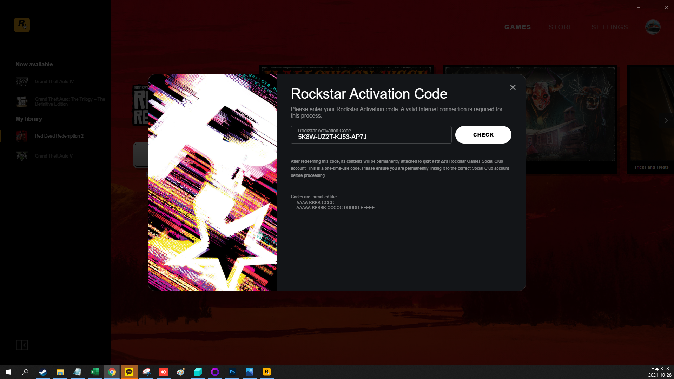Open Steam from the taskbar

43,372
